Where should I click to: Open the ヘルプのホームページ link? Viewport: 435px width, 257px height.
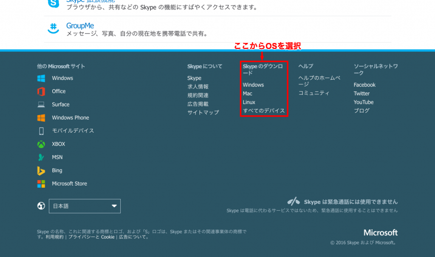point(319,81)
